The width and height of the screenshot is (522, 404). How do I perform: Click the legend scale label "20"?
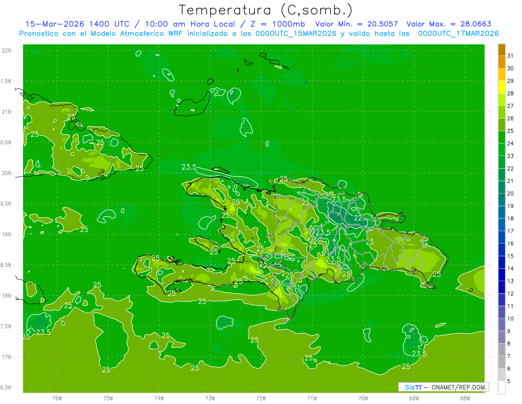pos(511,194)
